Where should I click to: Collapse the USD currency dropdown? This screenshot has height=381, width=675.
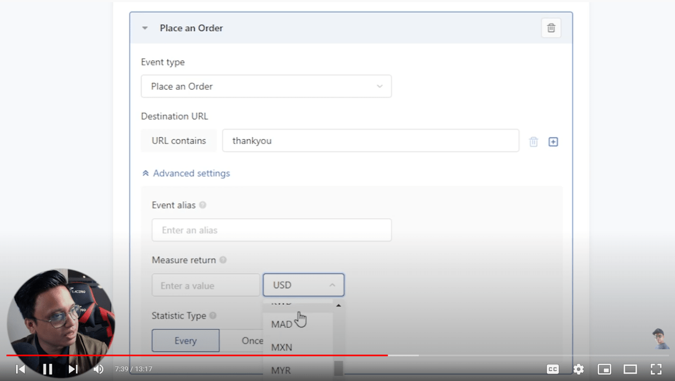tap(303, 285)
